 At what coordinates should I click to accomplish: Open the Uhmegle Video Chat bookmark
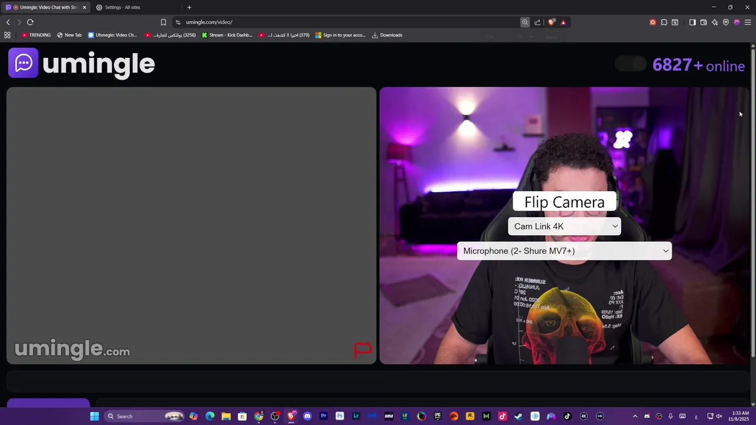point(112,35)
